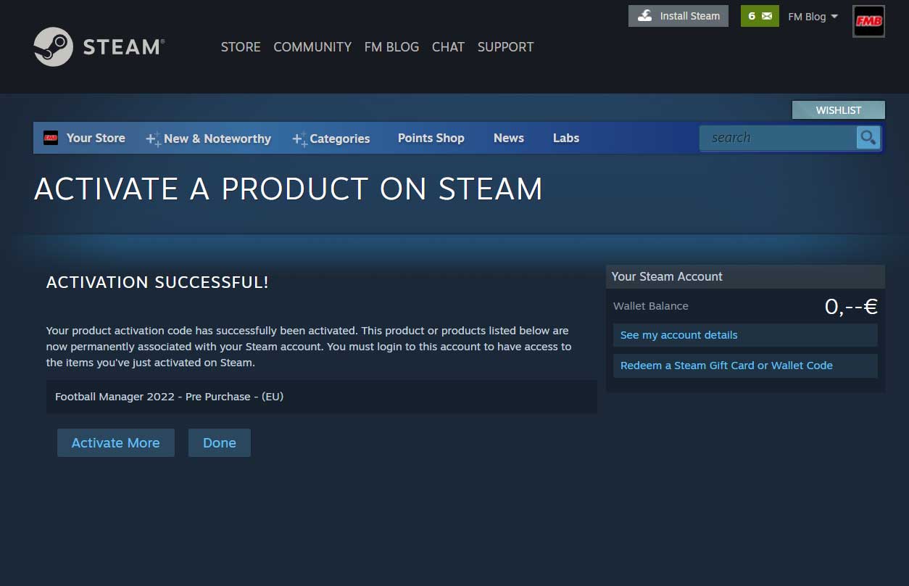Open the Points Shop tab
The height and width of the screenshot is (586, 909).
click(431, 138)
